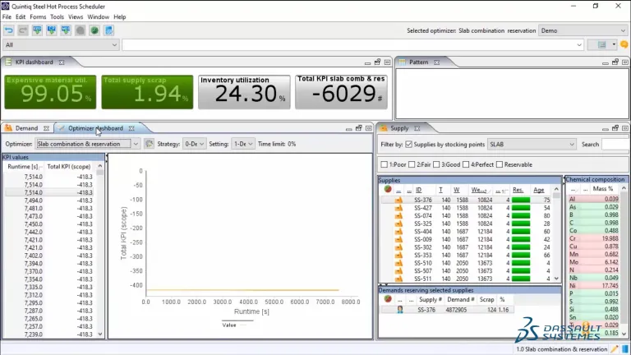Click the second blue download-arrow toolbar icon
631x355 pixels.
(x=52, y=30)
